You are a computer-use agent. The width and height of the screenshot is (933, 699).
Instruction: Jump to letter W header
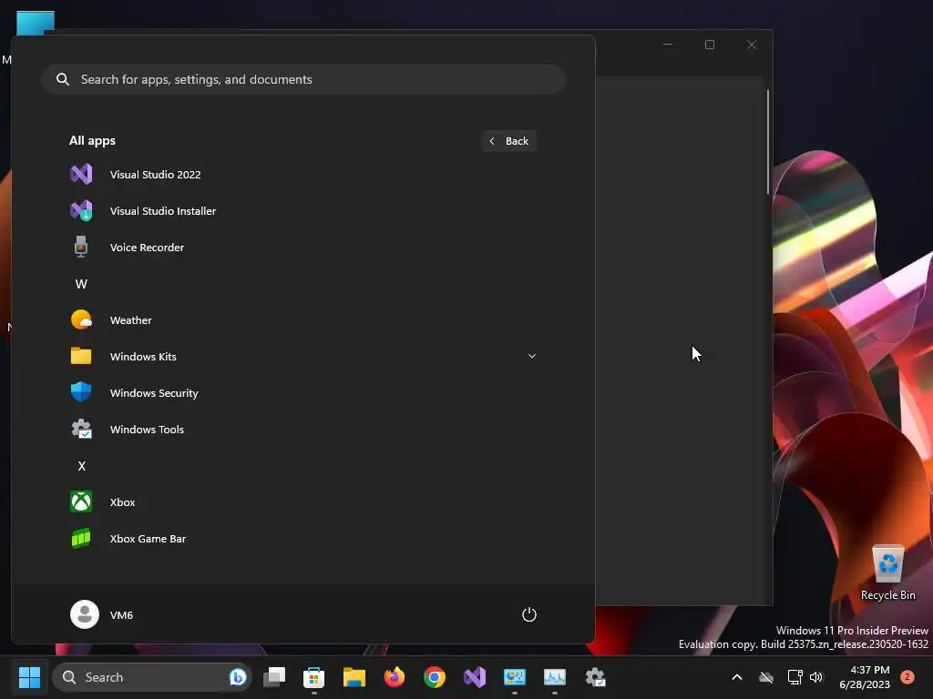pos(81,284)
